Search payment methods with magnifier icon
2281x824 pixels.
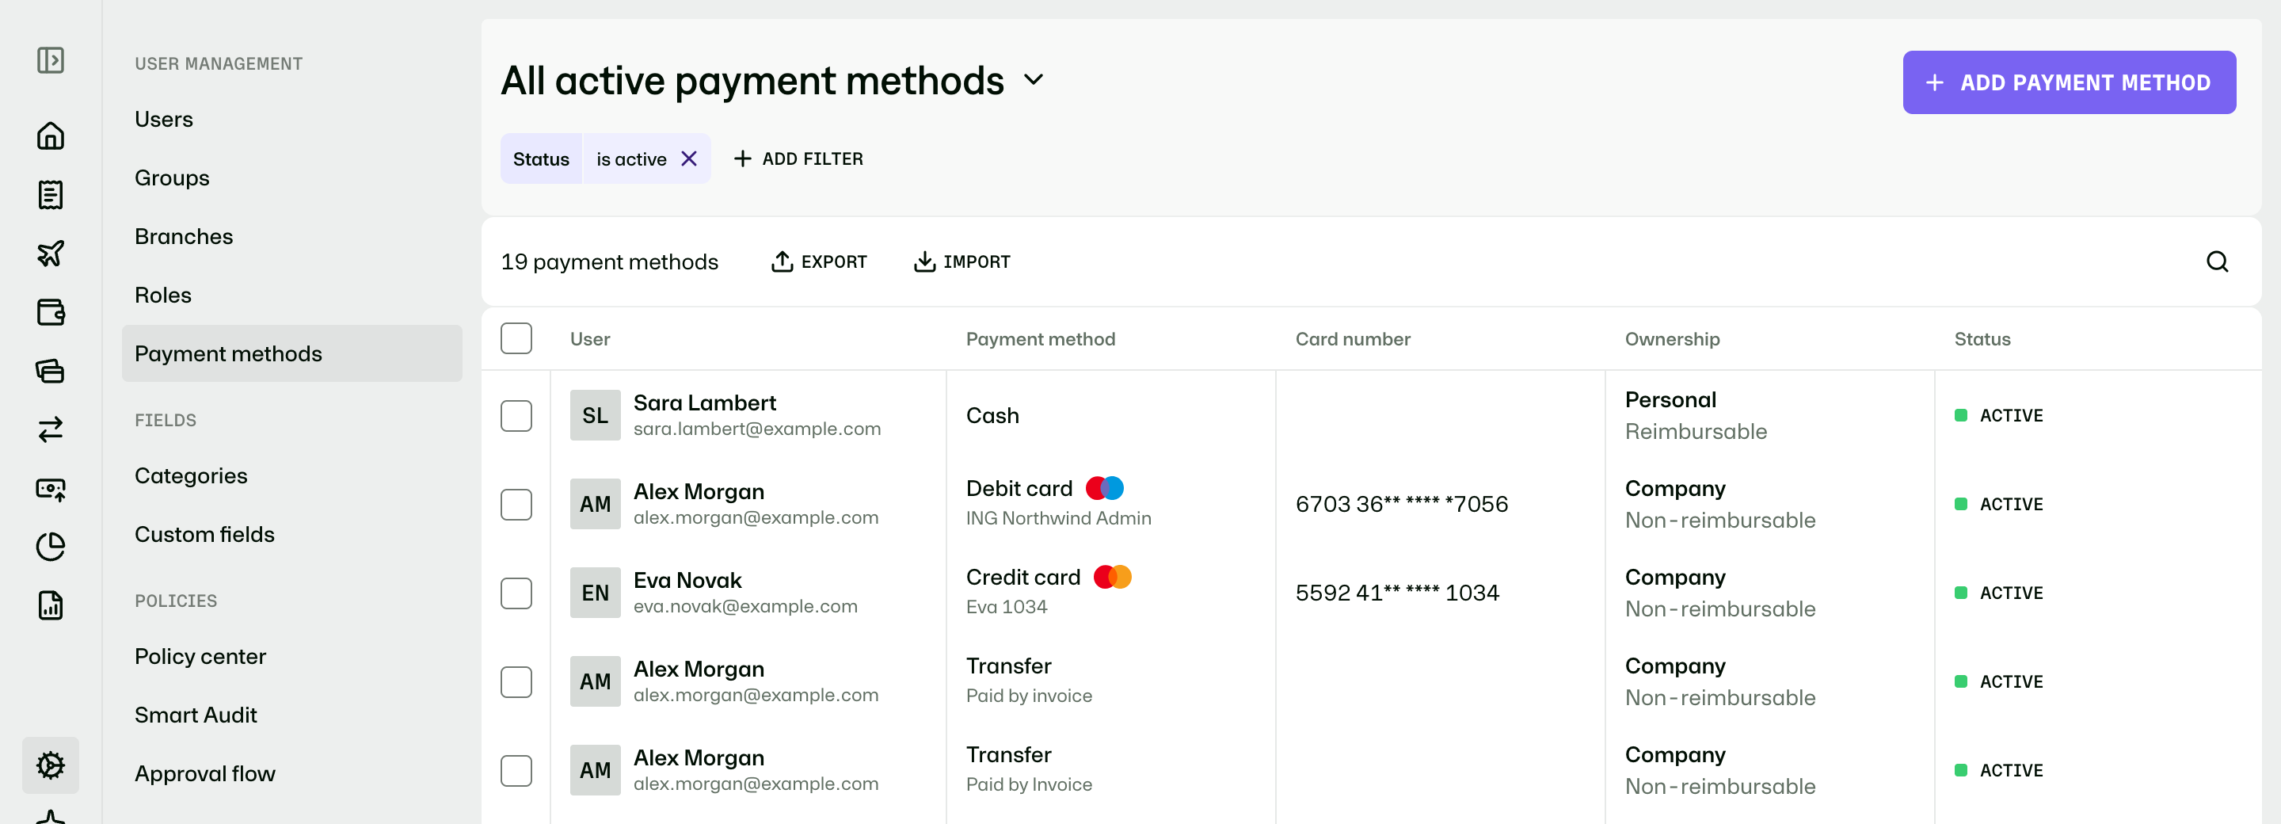point(2216,261)
